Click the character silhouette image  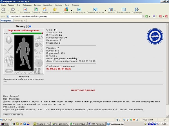click(24, 53)
